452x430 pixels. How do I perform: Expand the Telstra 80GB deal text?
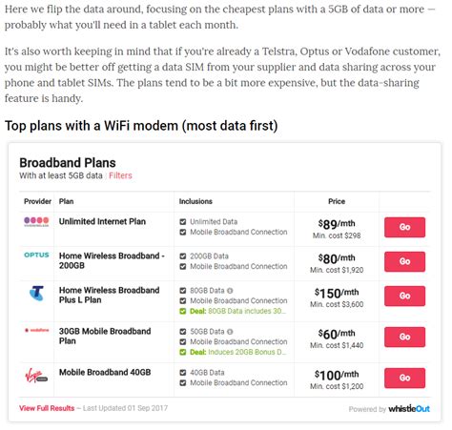237,311
